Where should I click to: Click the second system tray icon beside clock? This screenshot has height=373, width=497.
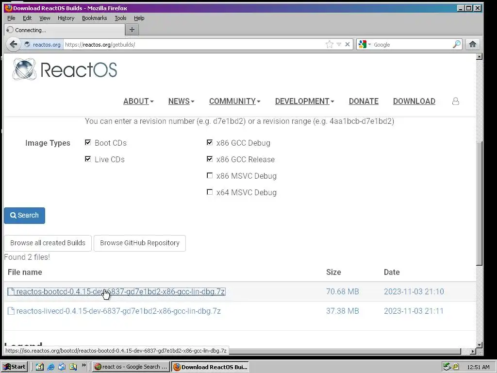(x=456, y=367)
